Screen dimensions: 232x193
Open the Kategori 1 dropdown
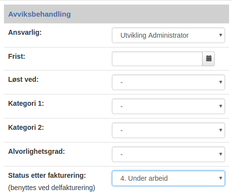point(168,106)
